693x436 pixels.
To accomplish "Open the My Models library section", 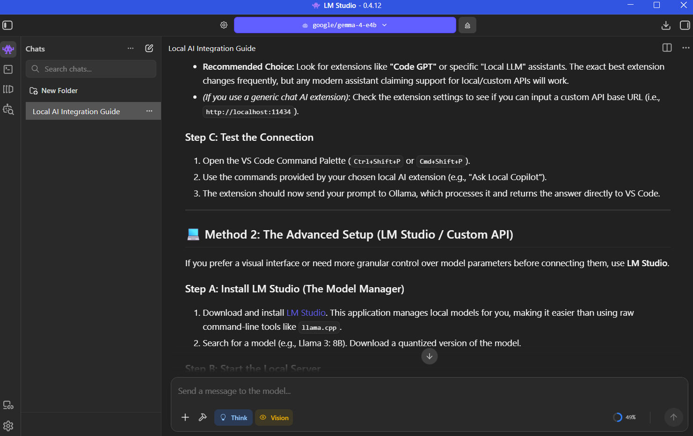I will (x=8, y=89).
